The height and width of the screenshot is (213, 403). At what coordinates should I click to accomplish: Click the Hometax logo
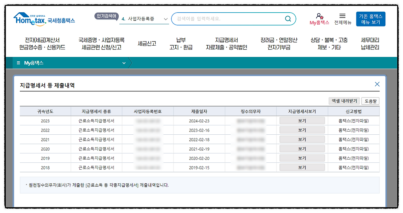44,19
